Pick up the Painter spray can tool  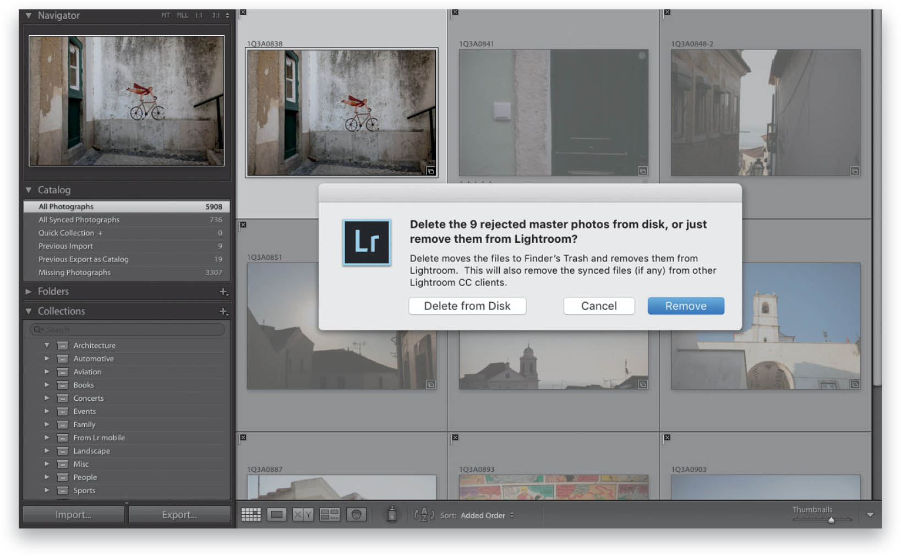tap(392, 514)
